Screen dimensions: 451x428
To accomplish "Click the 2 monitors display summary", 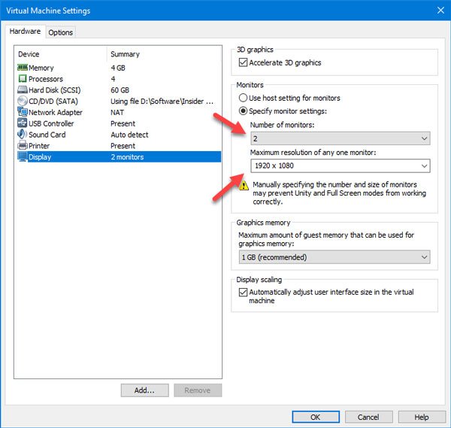I will pyautogui.click(x=128, y=157).
